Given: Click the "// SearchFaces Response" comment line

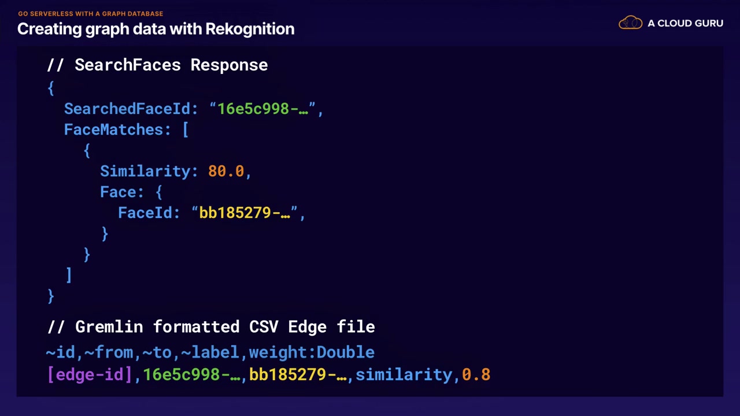Looking at the screenshot, I should 157,65.
